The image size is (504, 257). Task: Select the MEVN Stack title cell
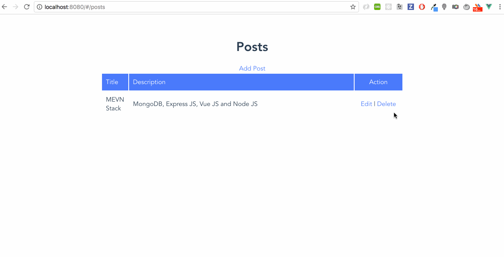115,104
